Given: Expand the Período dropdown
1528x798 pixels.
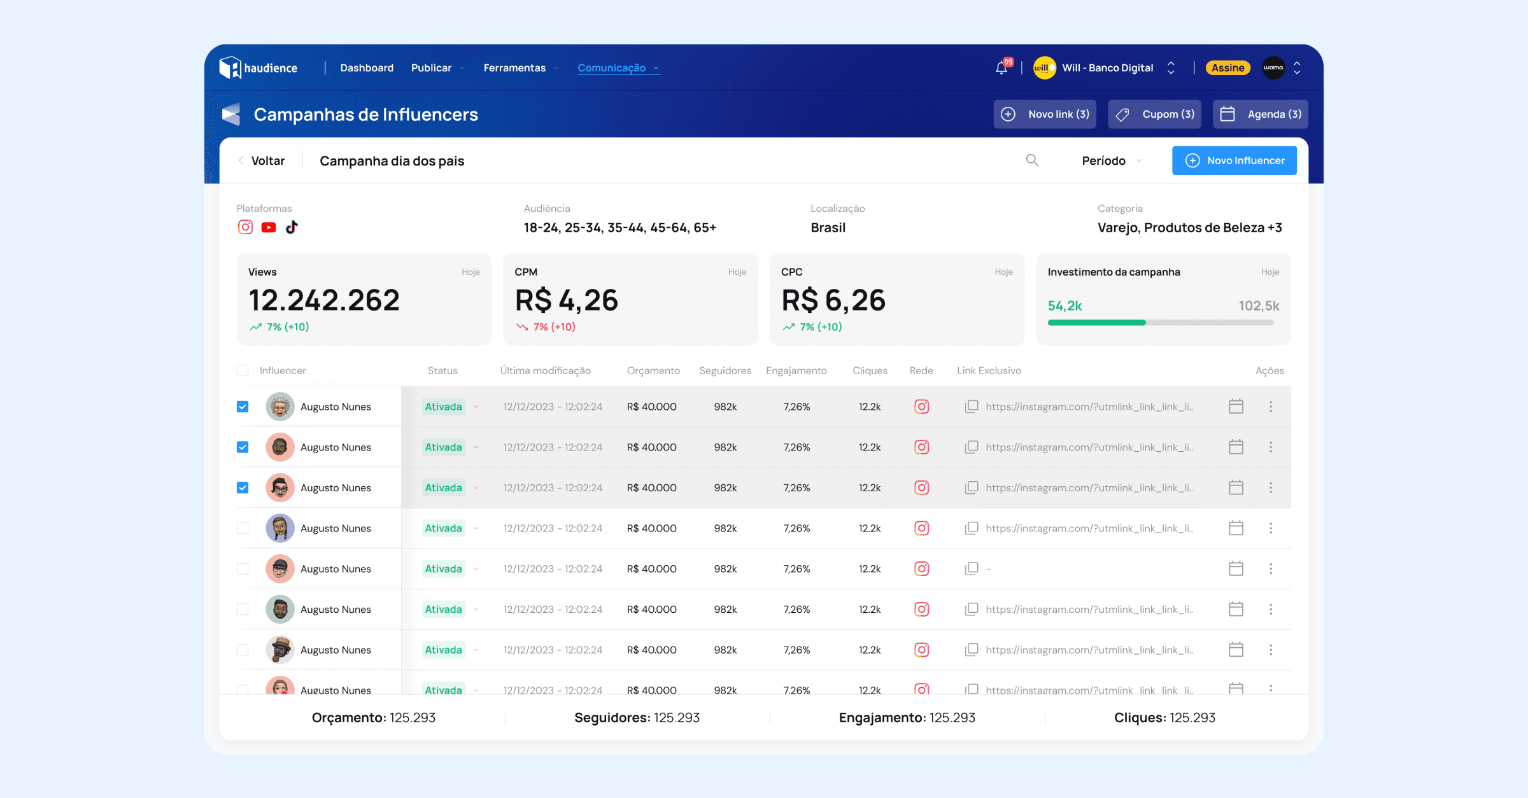Looking at the screenshot, I should pos(1111,161).
